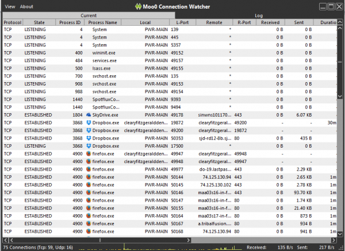This screenshot has width=345, height=251.
Task: Click remote address 74.125.130.102 cell
Action: point(216,185)
